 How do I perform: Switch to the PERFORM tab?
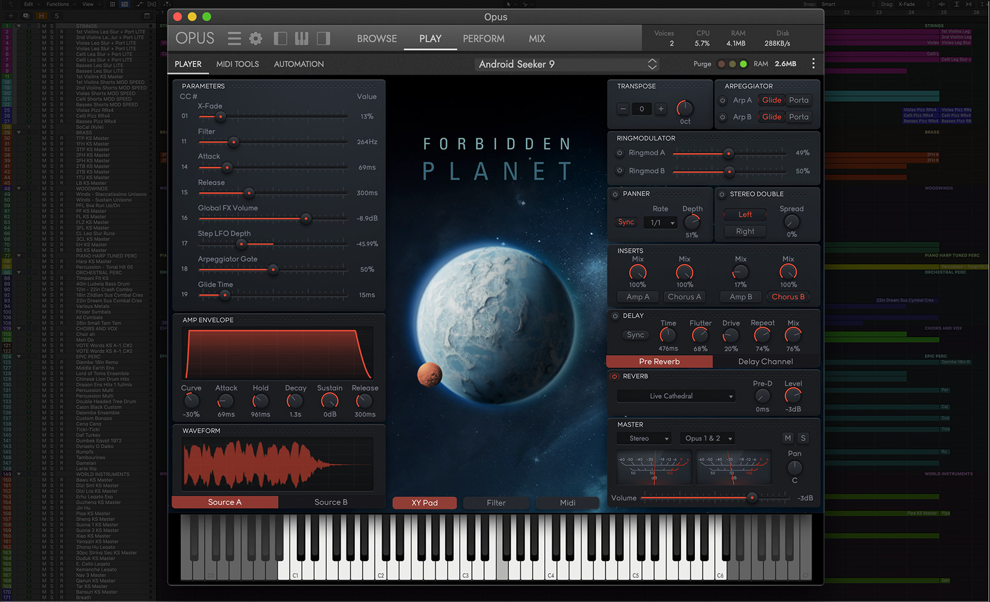tap(484, 39)
